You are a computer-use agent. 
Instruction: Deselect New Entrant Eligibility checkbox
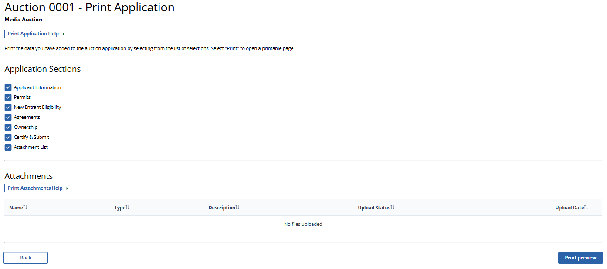8,108
